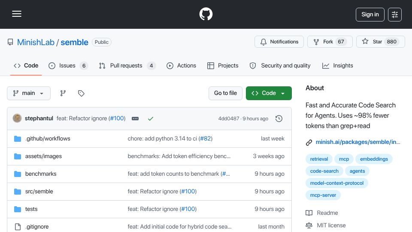This screenshot has width=412, height=232.
Task: Click the assets/images folder icon
Action: 18,156
